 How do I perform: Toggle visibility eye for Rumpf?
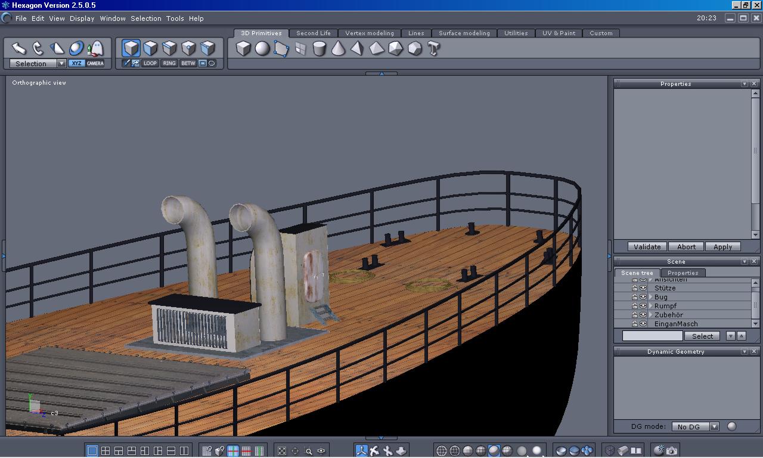click(x=643, y=306)
